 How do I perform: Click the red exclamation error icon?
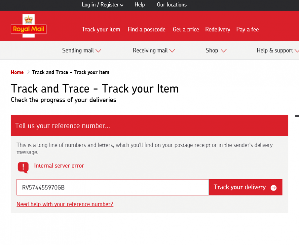click(x=23, y=167)
